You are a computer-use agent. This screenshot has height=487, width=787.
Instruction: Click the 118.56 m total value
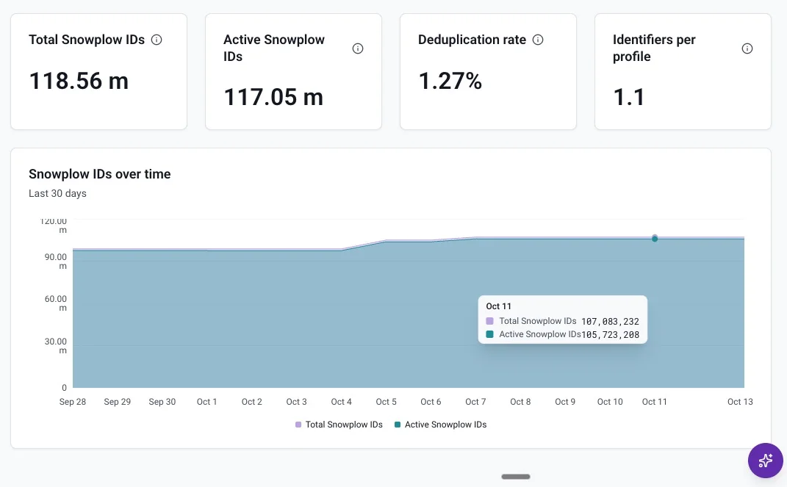(79, 81)
